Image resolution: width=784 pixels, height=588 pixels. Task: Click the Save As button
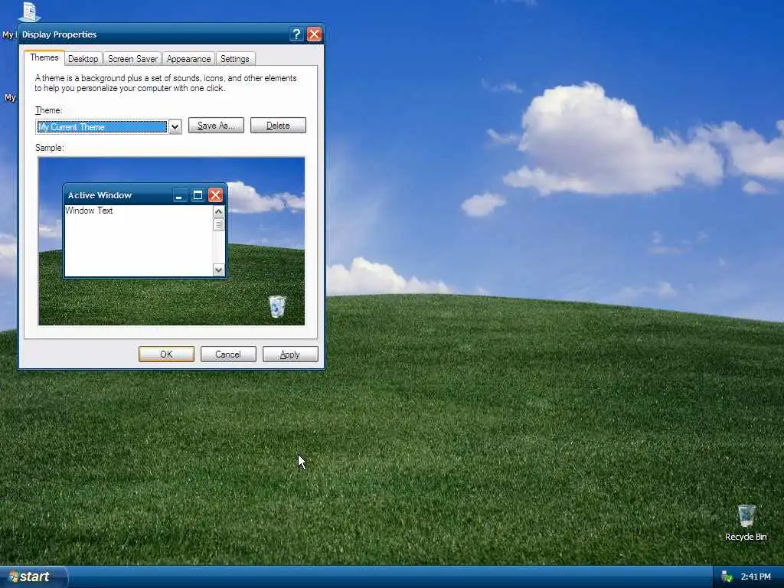pyautogui.click(x=216, y=126)
